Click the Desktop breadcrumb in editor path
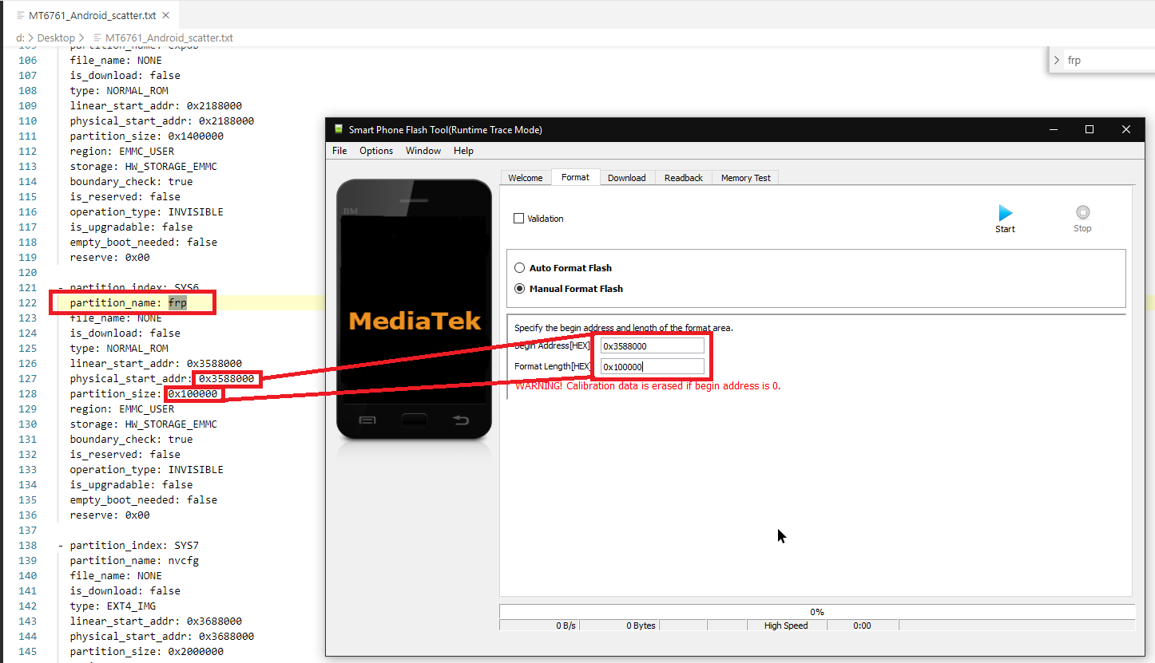This screenshot has width=1155, height=663. point(56,37)
